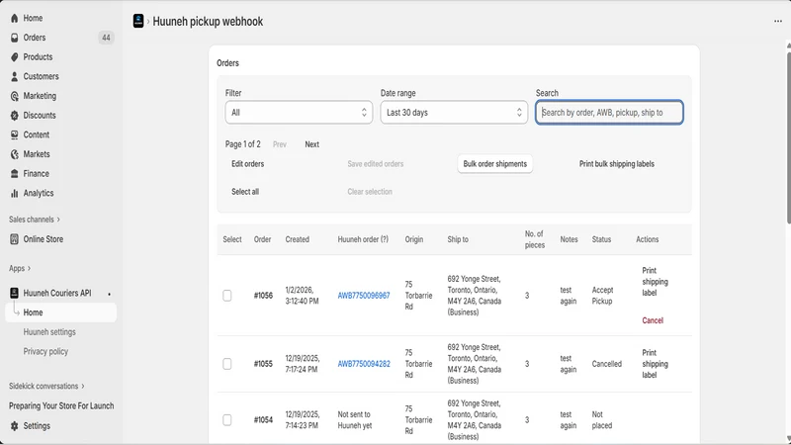Image resolution: width=791 pixels, height=445 pixels.
Task: Click the Discounts badge icon
Action: (x=14, y=115)
